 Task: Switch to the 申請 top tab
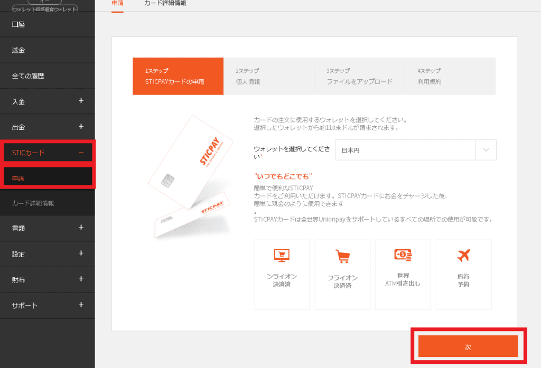tap(117, 4)
